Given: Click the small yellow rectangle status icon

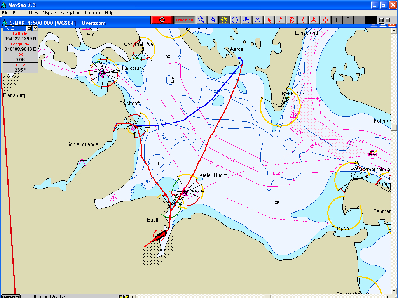Looking at the screenshot, I should 121,296.
